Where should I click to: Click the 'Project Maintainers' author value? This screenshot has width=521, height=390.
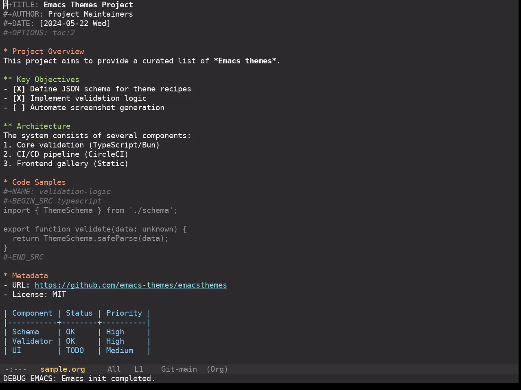click(x=90, y=14)
